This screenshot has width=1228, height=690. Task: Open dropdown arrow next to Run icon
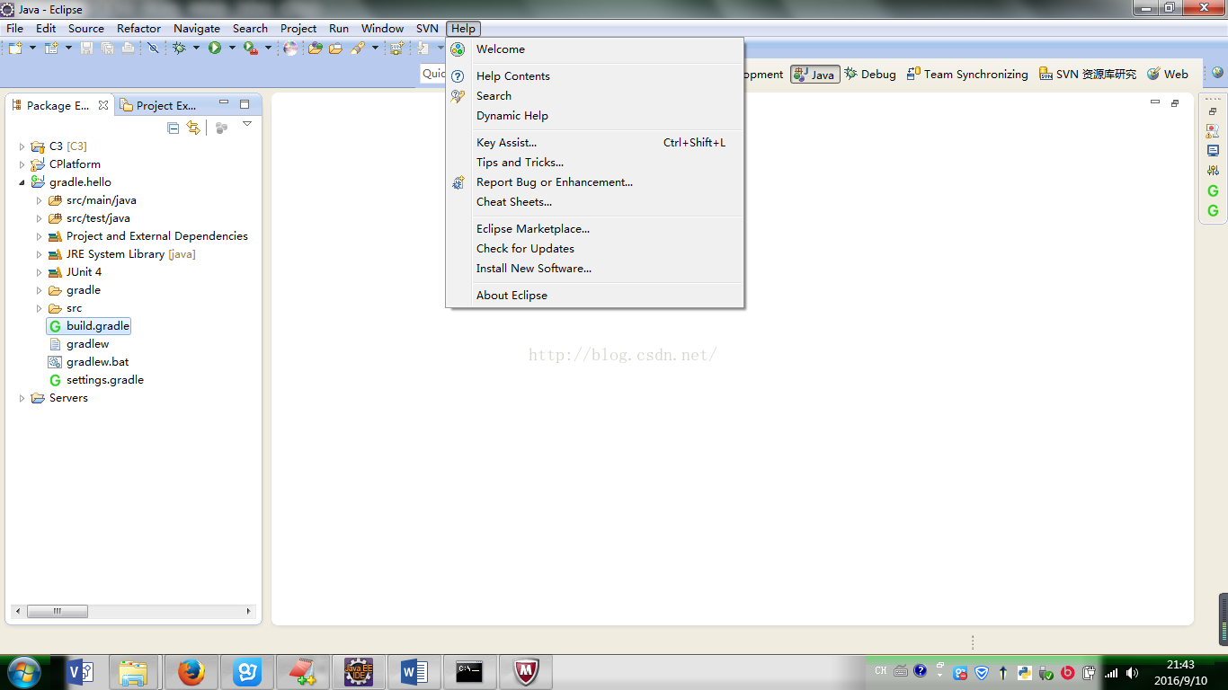[x=232, y=49]
